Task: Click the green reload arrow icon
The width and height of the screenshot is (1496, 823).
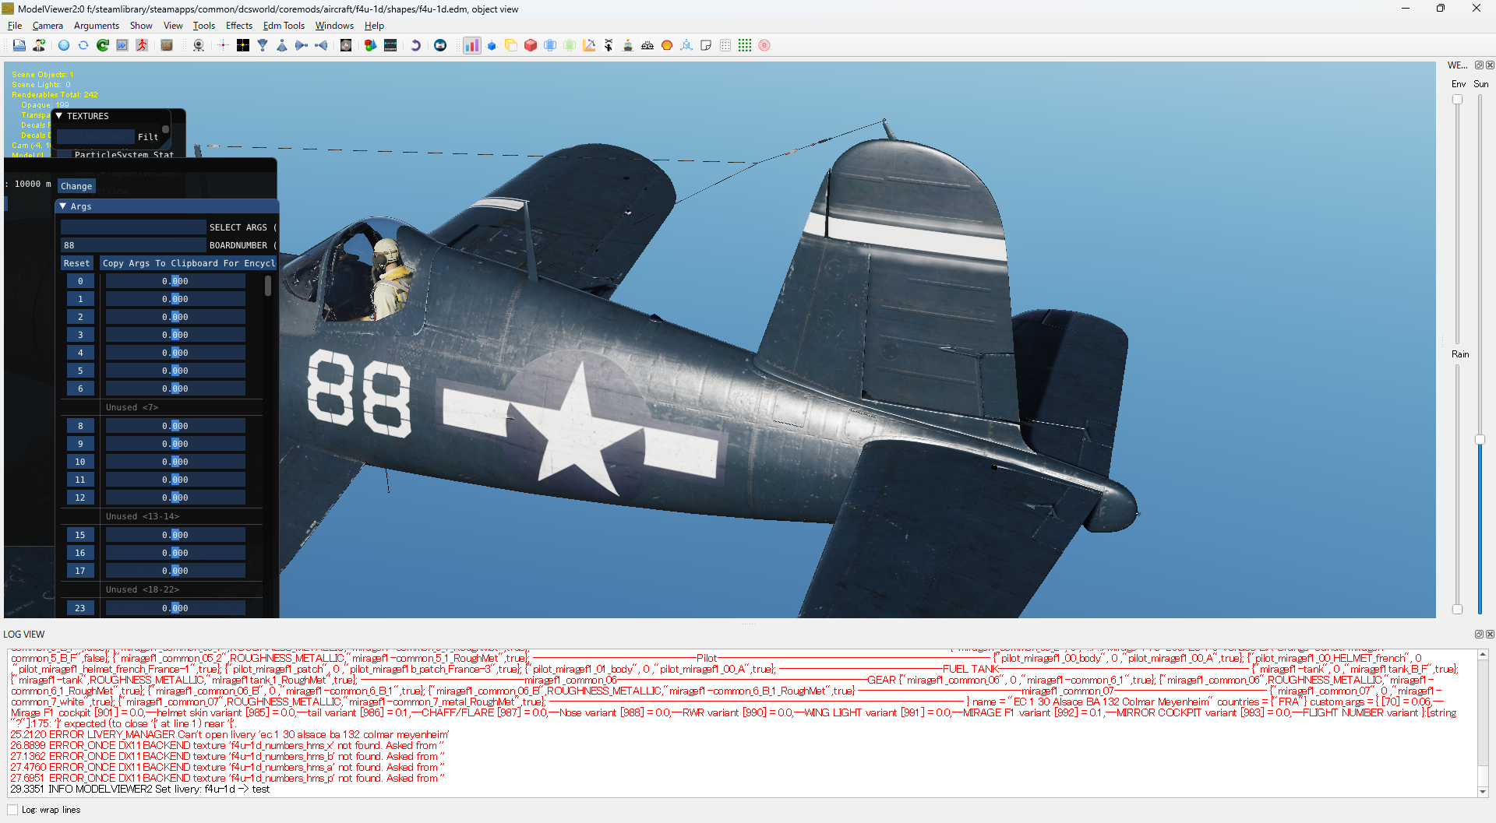Action: 103,45
